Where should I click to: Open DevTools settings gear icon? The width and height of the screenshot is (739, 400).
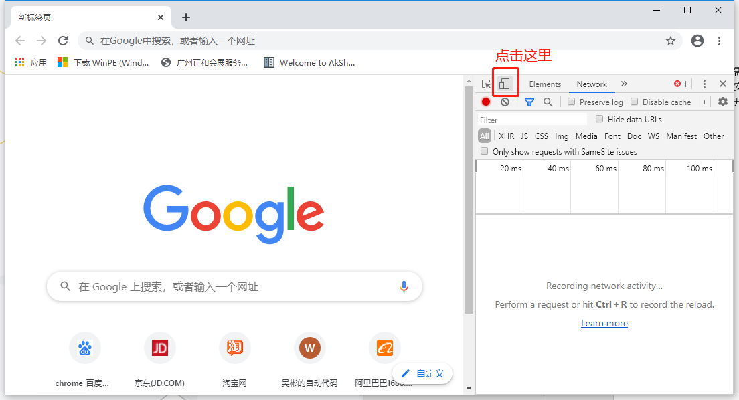(x=722, y=102)
